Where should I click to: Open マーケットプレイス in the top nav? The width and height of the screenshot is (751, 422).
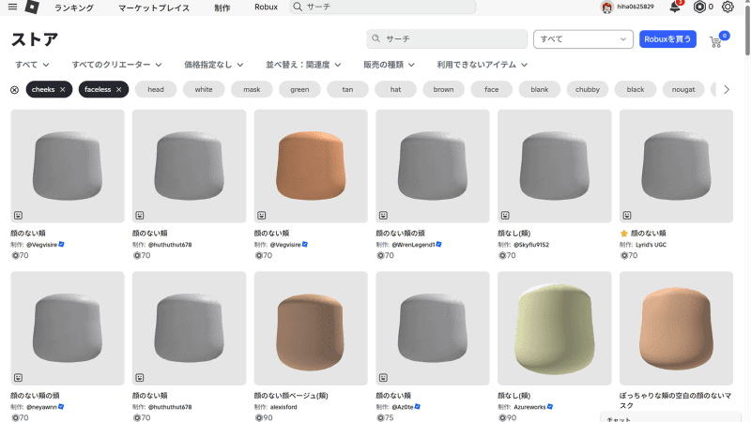coord(154,8)
